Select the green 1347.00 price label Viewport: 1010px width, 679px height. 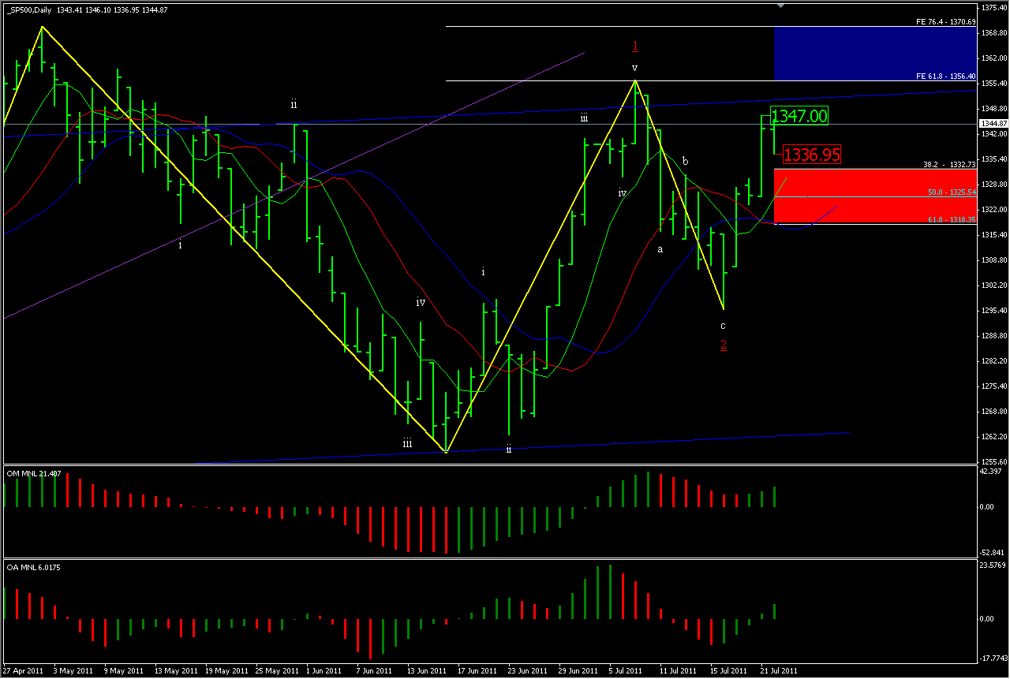pos(799,116)
